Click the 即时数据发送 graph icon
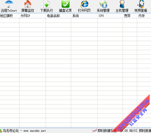Screen dimensions: 151x133 pyautogui.click(x=95, y=131)
